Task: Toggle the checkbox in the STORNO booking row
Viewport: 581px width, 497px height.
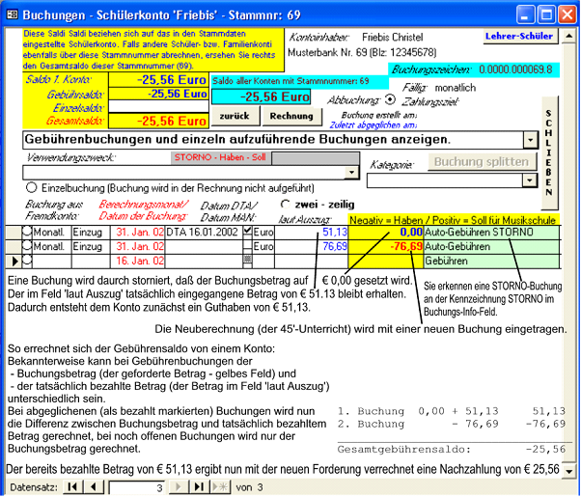Action: pos(248,233)
